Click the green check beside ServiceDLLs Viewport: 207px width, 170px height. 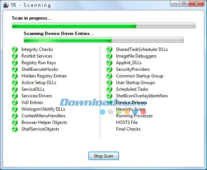click(x=15, y=89)
